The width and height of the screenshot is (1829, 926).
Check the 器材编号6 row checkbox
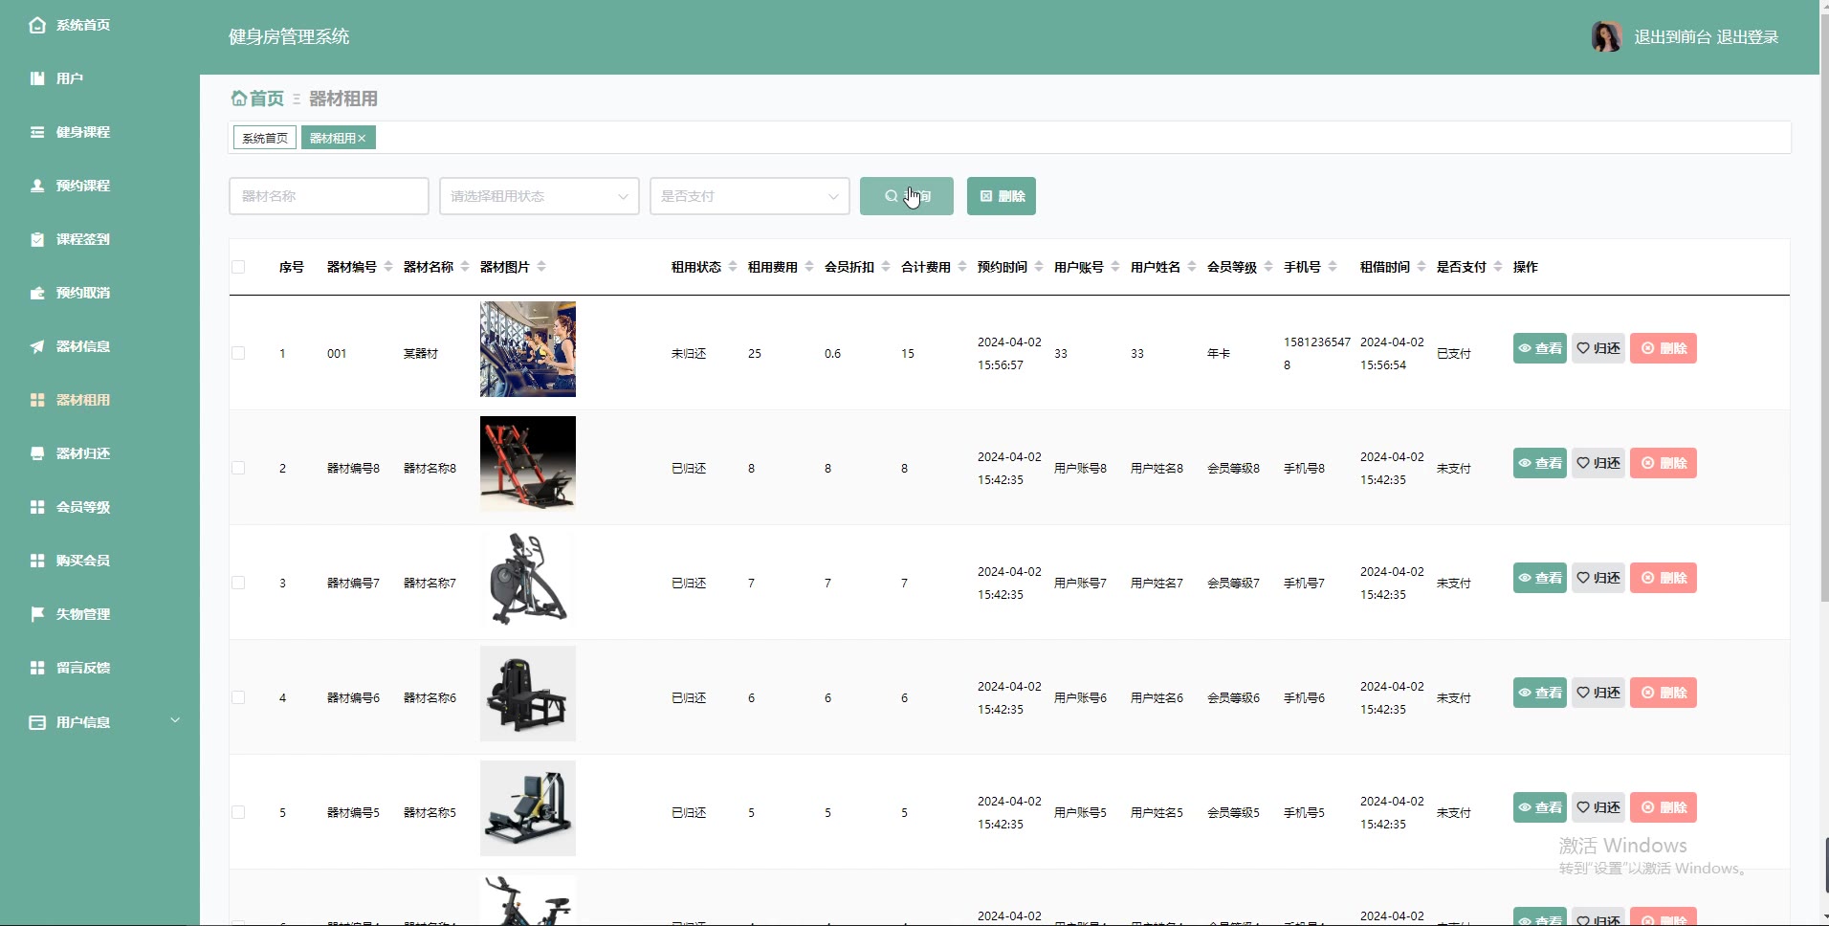point(238,697)
